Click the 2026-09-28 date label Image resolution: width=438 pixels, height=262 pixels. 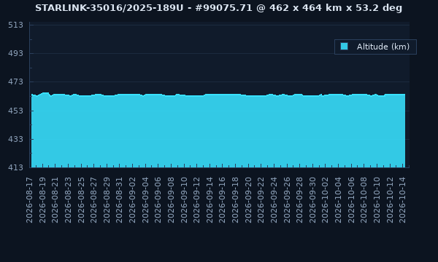(299, 200)
